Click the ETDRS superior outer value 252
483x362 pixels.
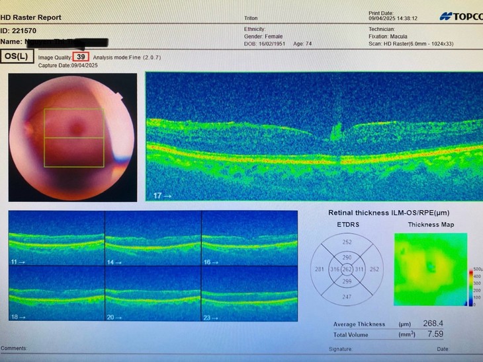(x=347, y=242)
